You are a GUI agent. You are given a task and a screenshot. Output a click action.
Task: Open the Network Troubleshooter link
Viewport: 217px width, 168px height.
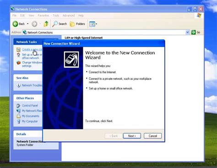pyautogui.click(x=32, y=85)
